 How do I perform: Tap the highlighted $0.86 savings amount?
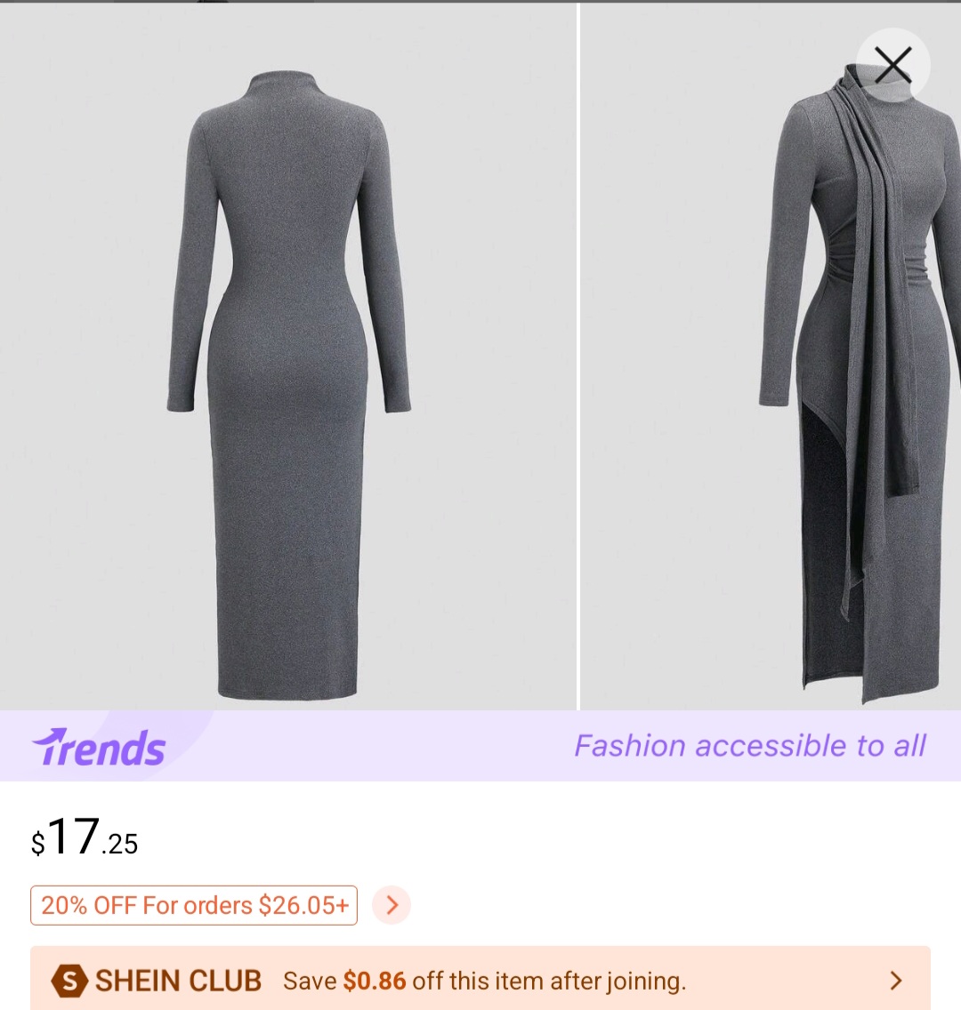(375, 981)
